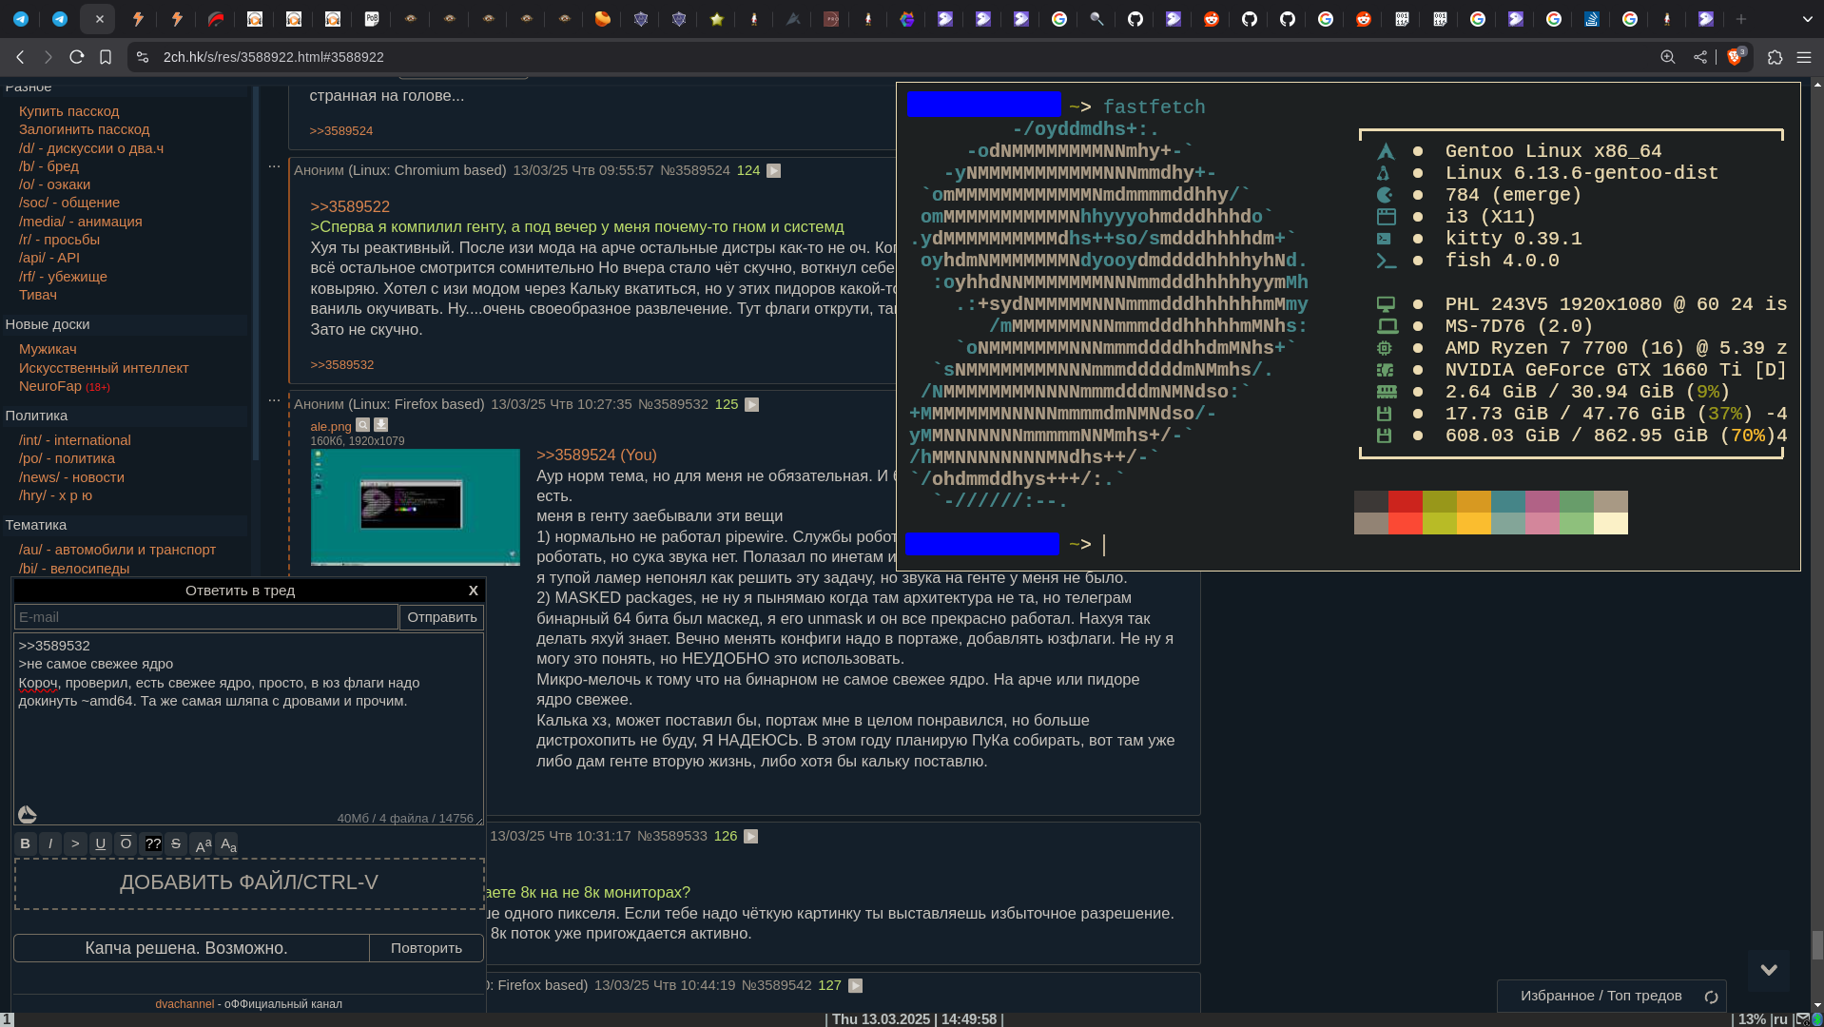Open reply link >>3589532 under post 124
Image resolution: width=1824 pixels, height=1027 pixels.
coord(341,365)
